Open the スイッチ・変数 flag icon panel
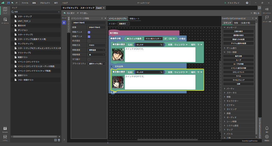Image resolution: width=272 pixels, height=146 pixels. tap(267, 19)
